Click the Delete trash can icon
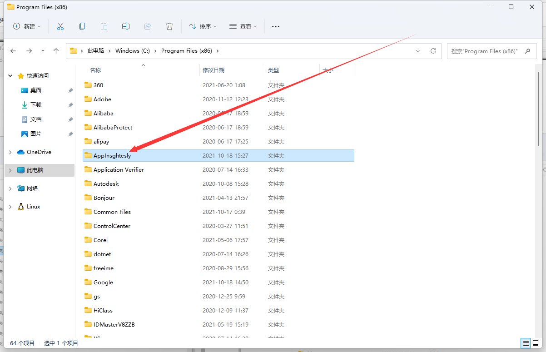The image size is (546, 352). (169, 26)
